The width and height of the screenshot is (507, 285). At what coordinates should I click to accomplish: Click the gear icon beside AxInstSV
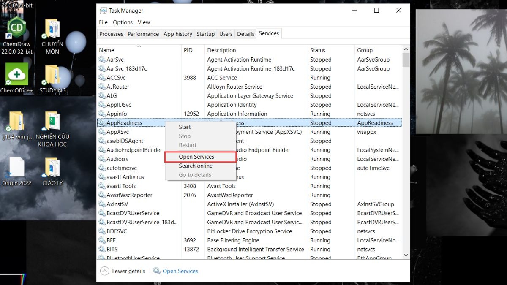pyautogui.click(x=102, y=204)
